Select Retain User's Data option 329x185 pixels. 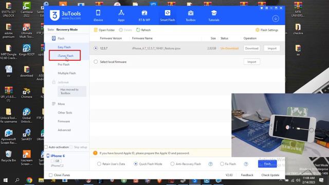pos(99,164)
